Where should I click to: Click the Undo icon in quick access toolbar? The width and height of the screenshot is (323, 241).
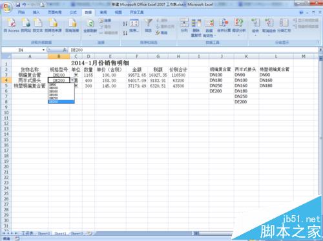(x=24, y=5)
